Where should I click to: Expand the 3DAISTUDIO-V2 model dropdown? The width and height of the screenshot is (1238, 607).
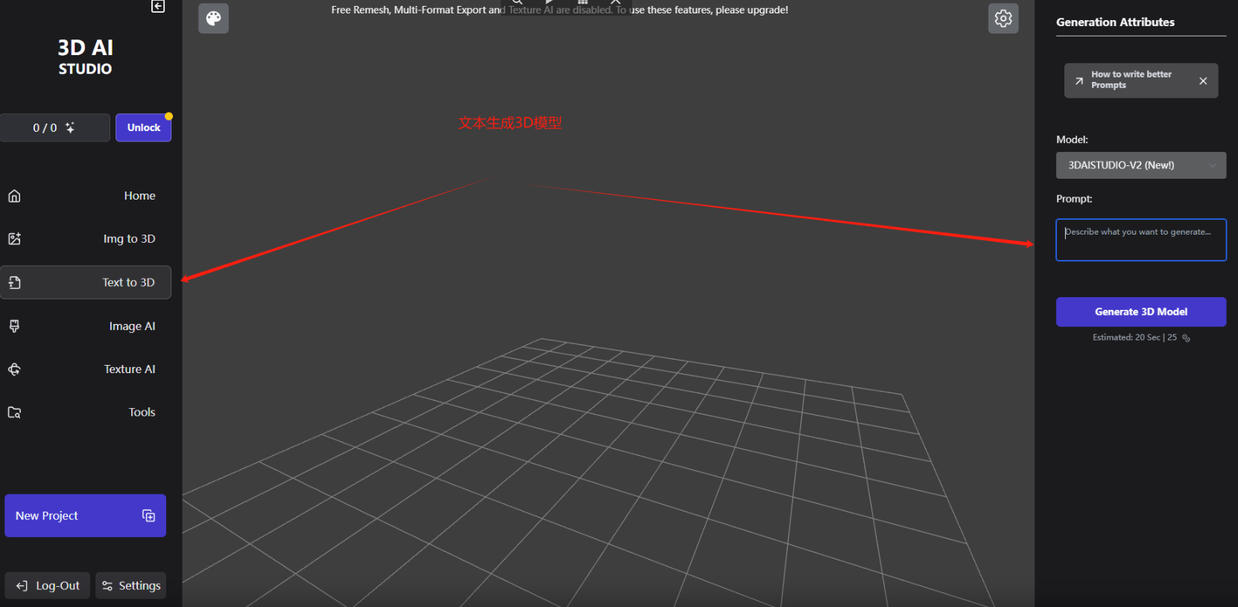coord(1140,165)
